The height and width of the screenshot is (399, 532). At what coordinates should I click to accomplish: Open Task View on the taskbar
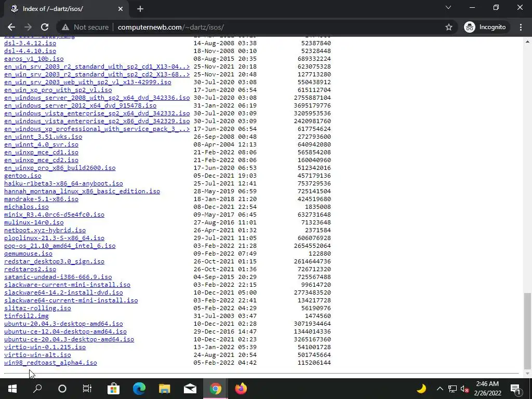(x=87, y=389)
